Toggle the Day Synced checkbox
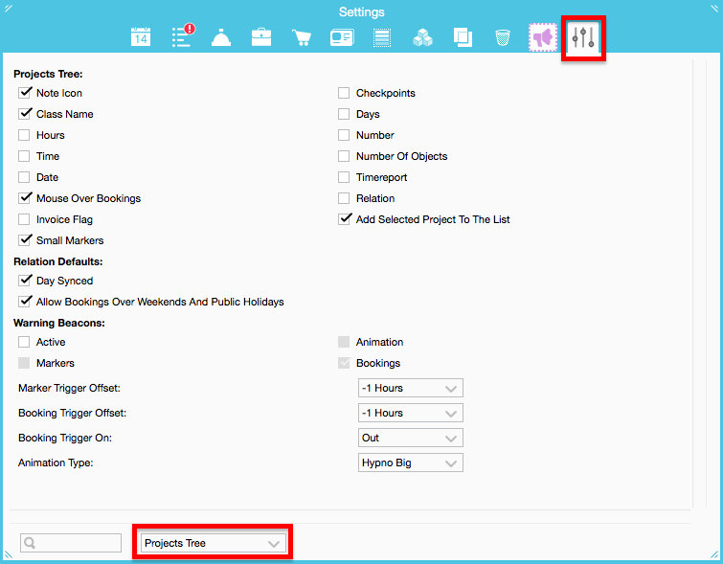This screenshot has width=723, height=564. 25,281
